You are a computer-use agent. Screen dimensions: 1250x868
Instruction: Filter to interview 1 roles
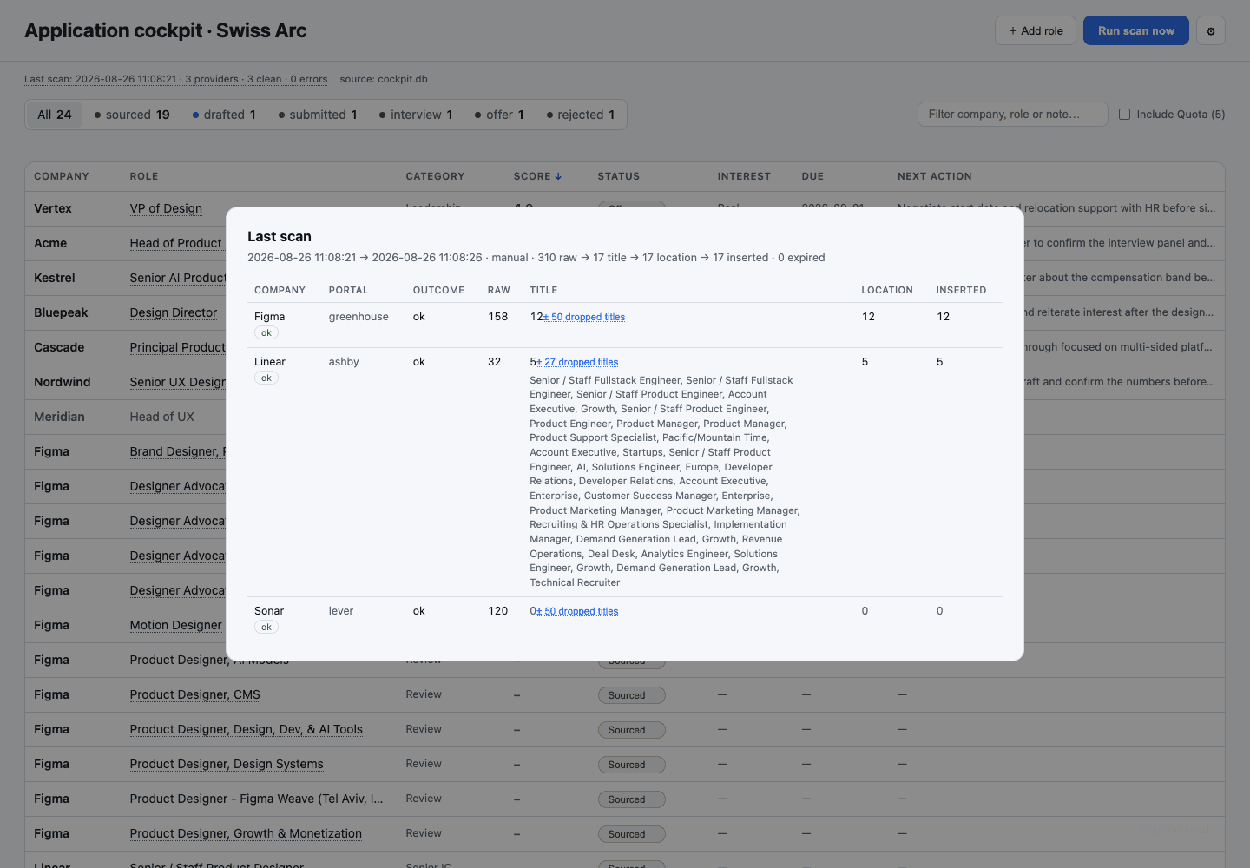[x=416, y=115]
